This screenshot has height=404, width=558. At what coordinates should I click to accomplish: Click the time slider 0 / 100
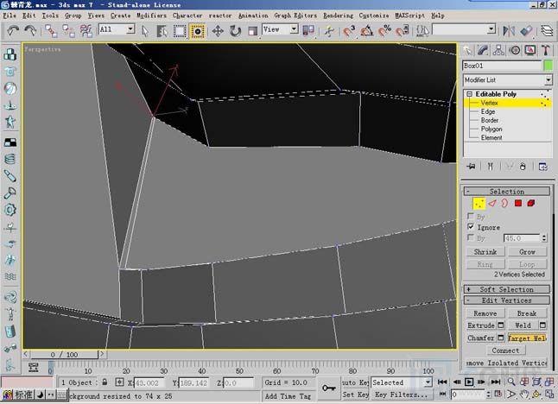(x=64, y=355)
